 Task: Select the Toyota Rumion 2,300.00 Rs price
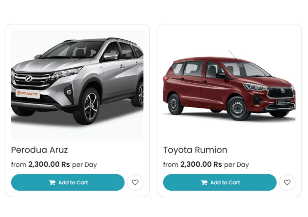point(201,164)
